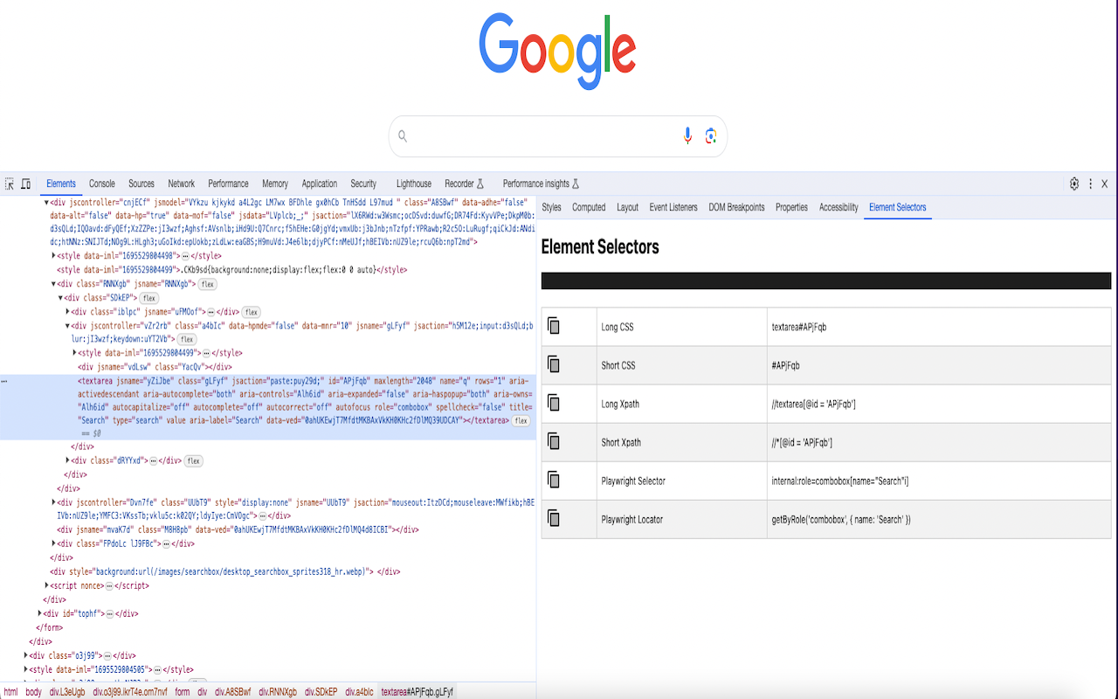The height and width of the screenshot is (699, 1118).
Task: Select the textarea#APjFqb.gLFyf breadcrumb
Action: [417, 692]
